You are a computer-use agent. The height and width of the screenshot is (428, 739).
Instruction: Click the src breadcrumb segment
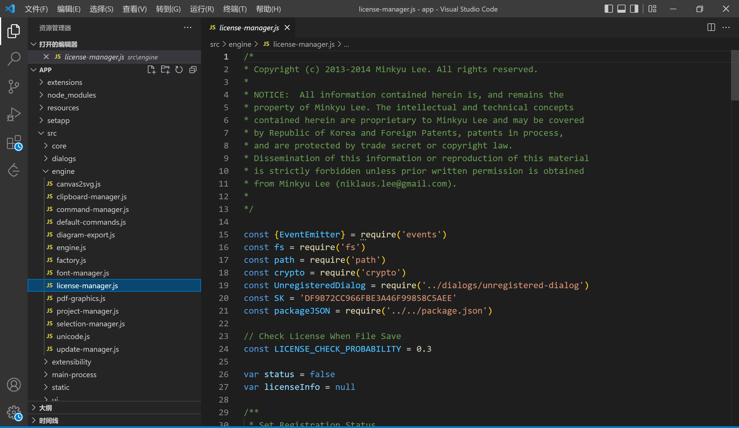click(x=215, y=44)
